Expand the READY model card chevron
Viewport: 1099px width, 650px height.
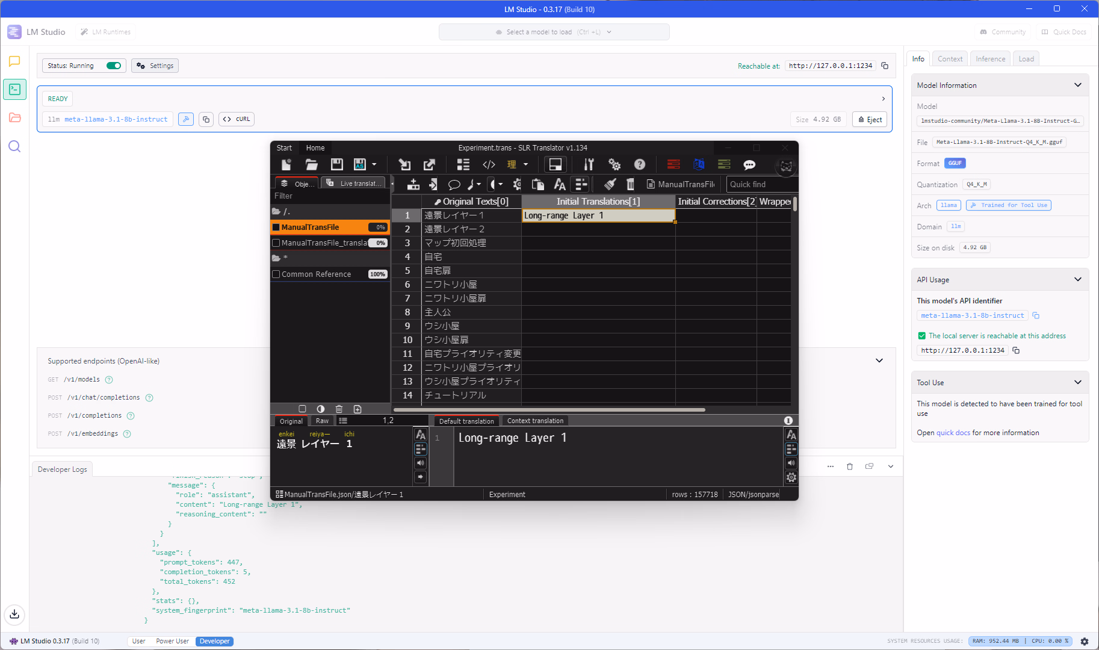click(883, 99)
